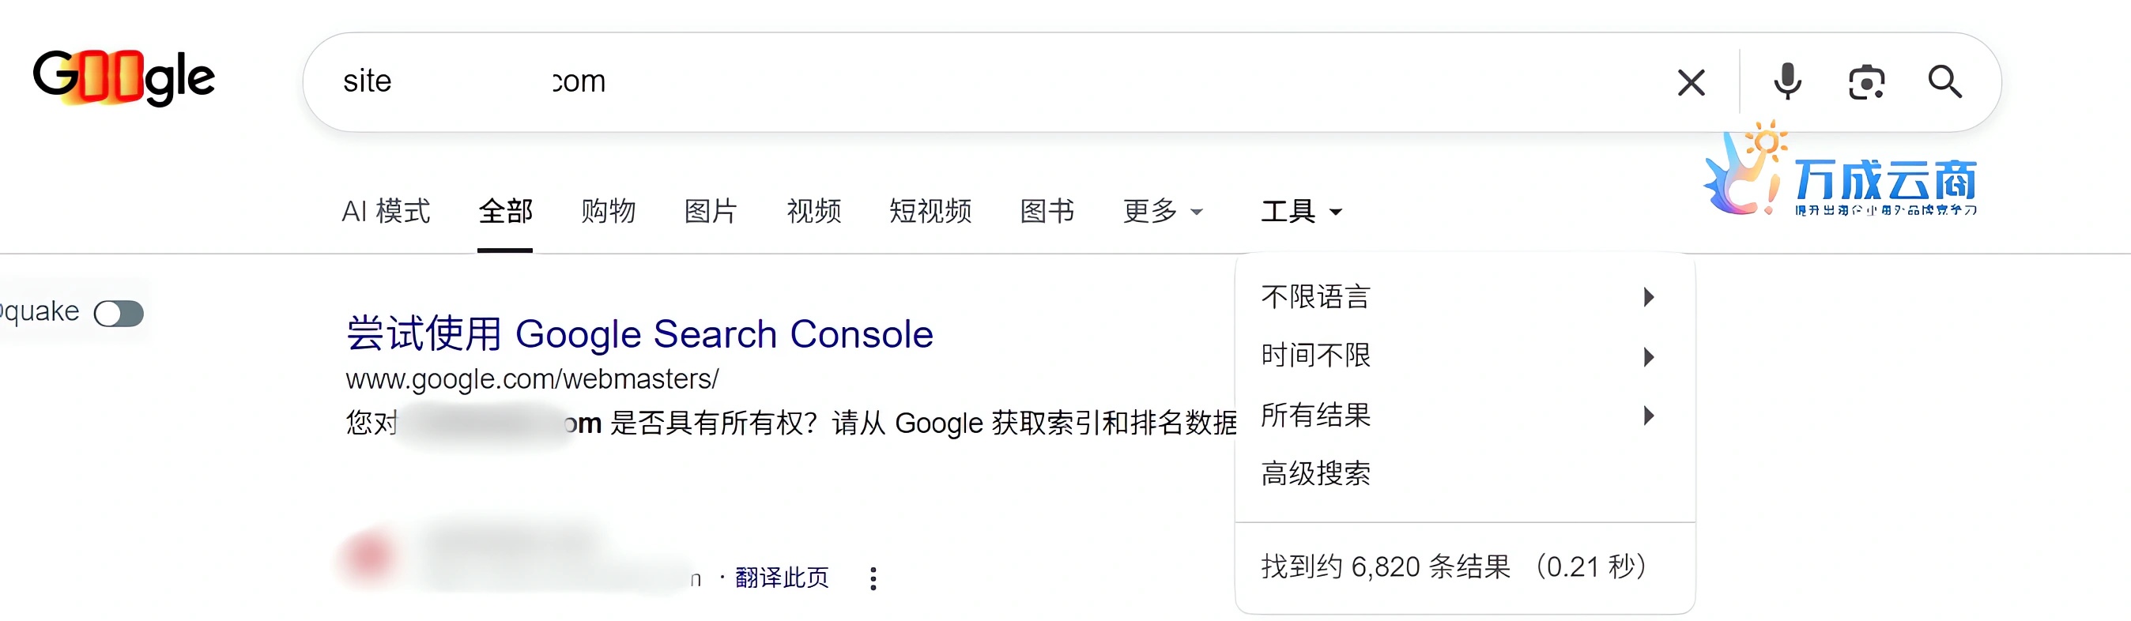Open the 尝试使用 Google Search Console link

[x=639, y=334]
